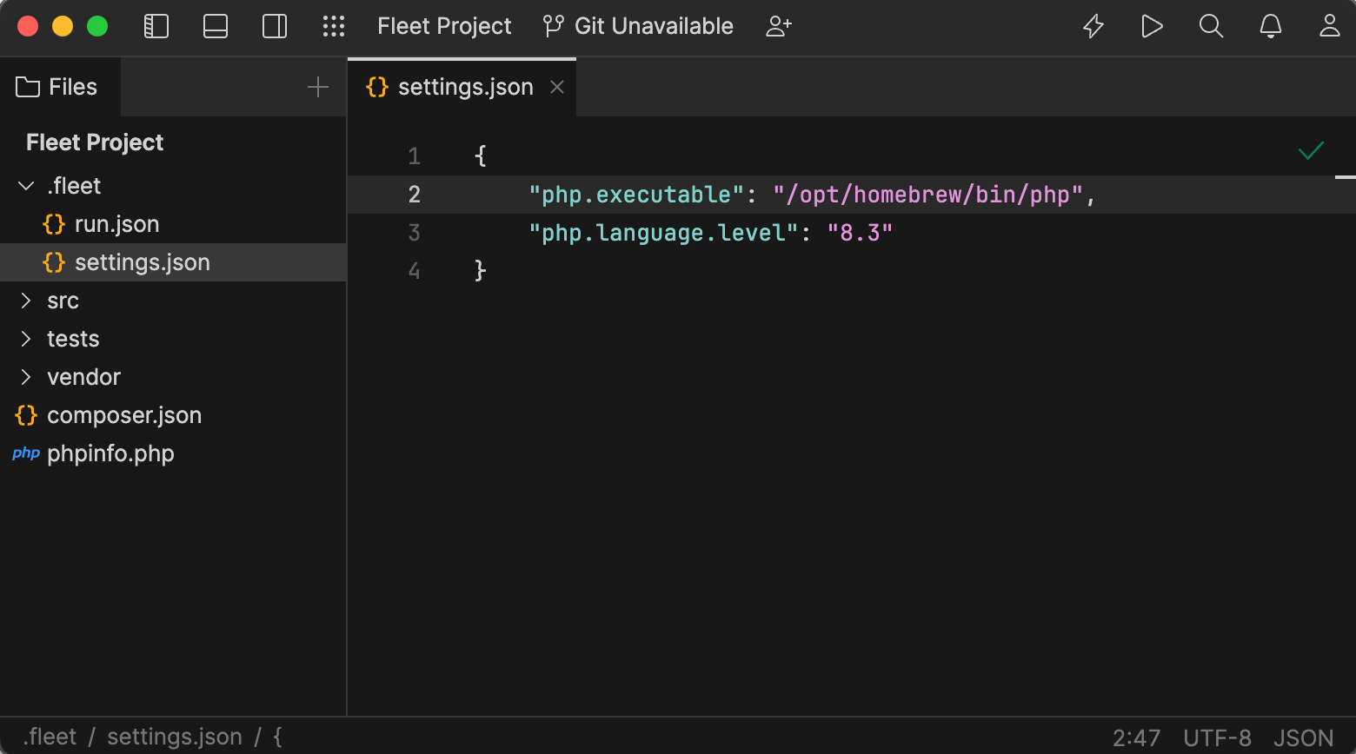The height and width of the screenshot is (754, 1356).
Task: Enable Smart Mode with the lightning icon
Action: pos(1093,26)
